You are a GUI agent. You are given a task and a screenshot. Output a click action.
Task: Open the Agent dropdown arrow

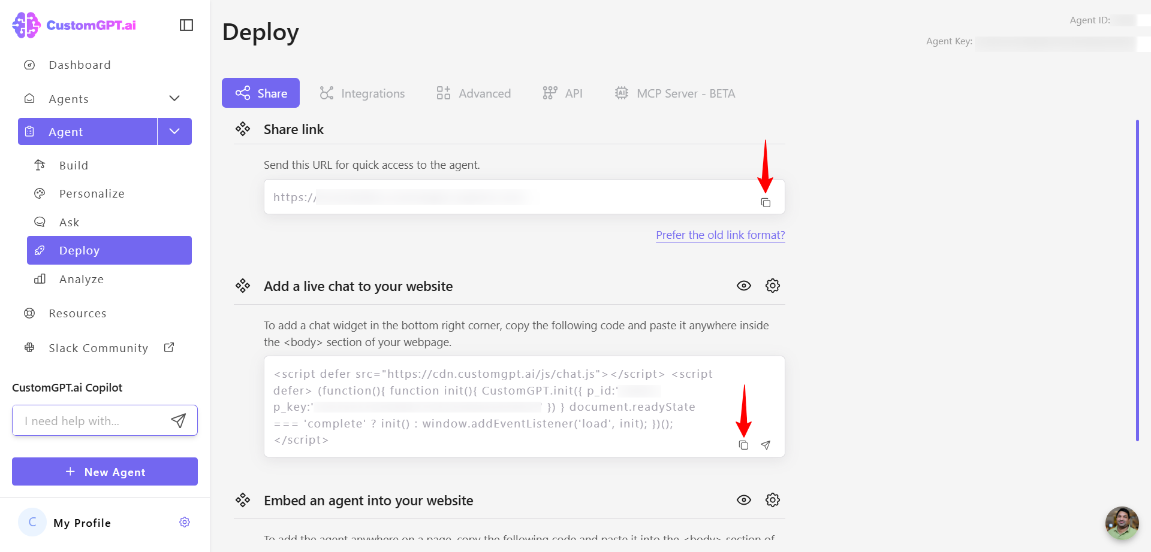coord(174,132)
